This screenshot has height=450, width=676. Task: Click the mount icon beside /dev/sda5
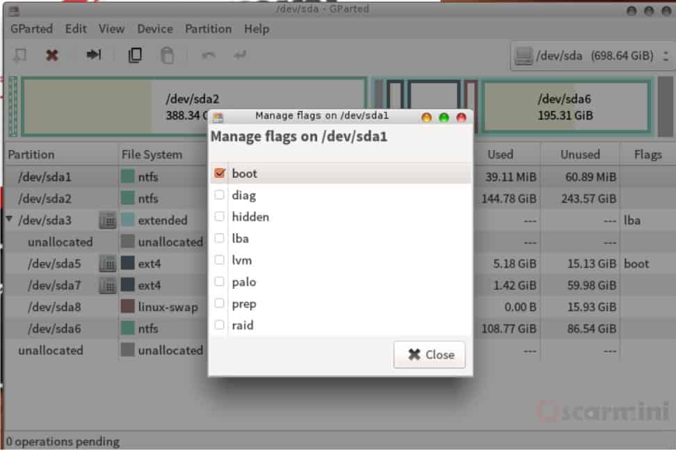coord(107,264)
